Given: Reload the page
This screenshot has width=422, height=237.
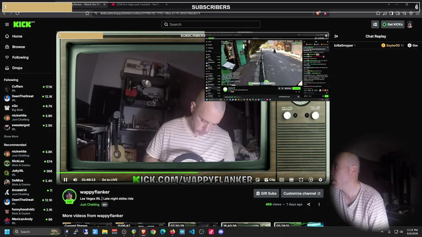Looking at the screenshot, I should click(17, 13).
